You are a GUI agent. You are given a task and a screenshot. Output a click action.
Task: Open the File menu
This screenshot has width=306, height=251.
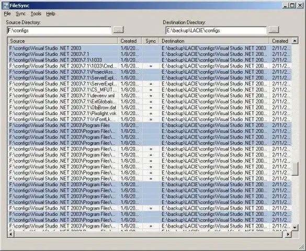tap(7, 14)
